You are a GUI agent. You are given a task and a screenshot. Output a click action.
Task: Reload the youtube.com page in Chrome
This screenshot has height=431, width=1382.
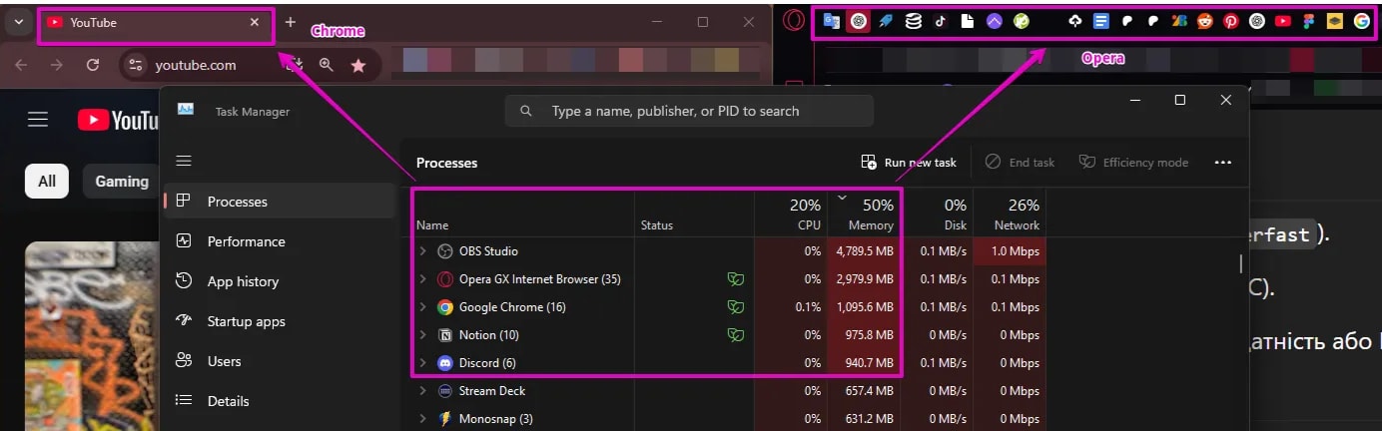(x=93, y=65)
